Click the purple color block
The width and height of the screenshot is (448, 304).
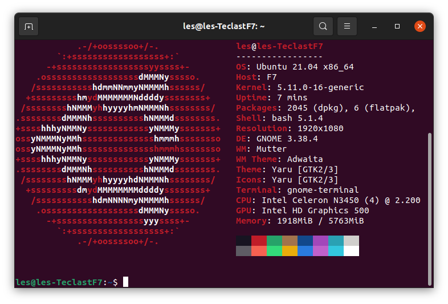(321, 241)
